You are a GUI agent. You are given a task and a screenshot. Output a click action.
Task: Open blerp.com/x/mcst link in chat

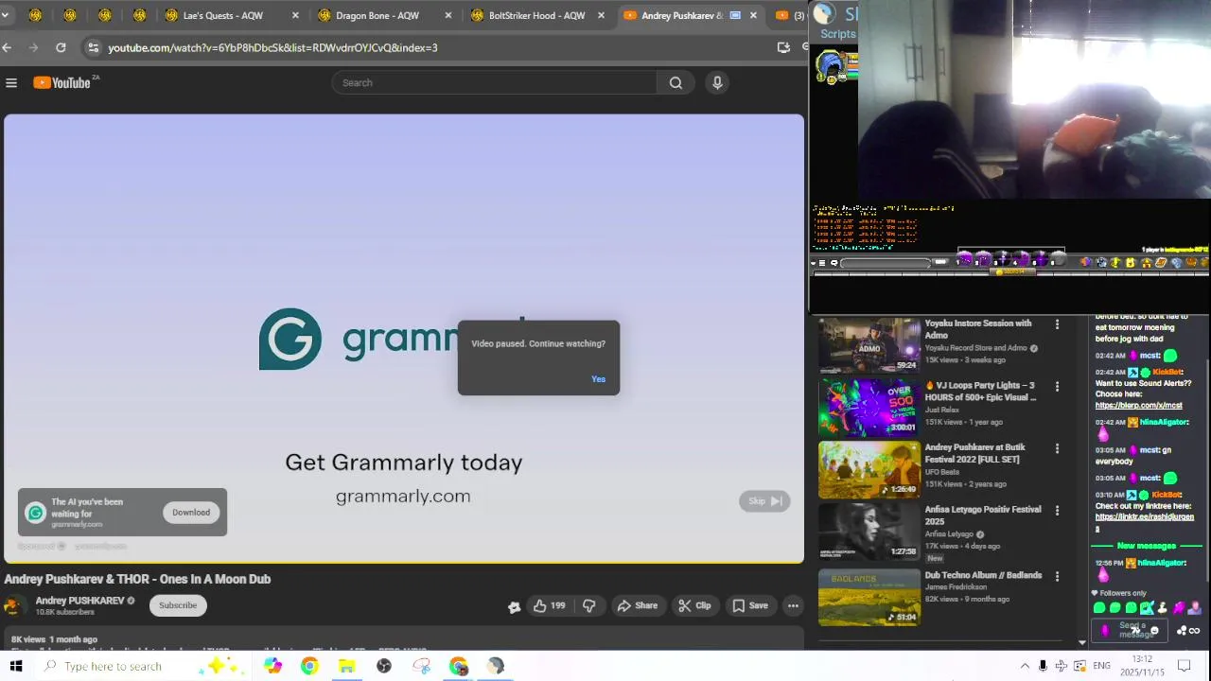pos(1138,406)
